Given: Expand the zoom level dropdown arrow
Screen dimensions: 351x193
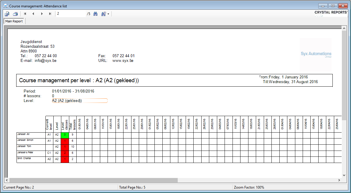Looking at the screenshot, I should pyautogui.click(x=108, y=14).
